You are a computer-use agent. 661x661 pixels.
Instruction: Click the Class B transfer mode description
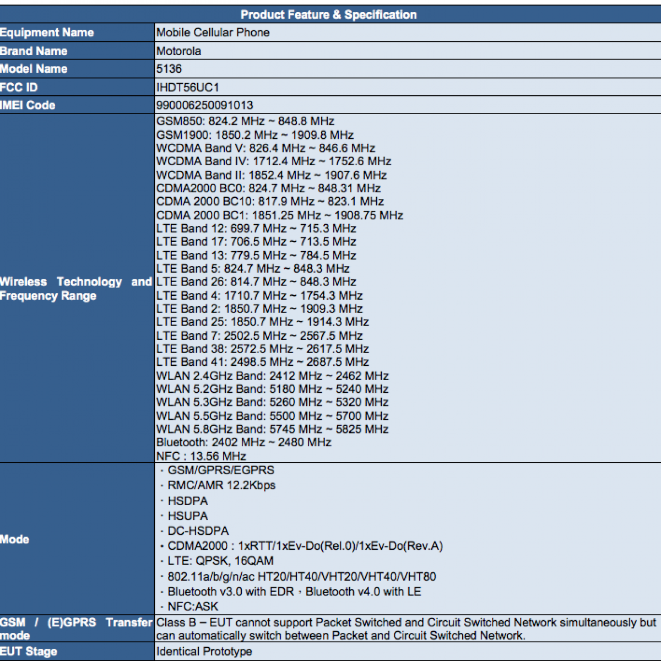click(x=406, y=629)
